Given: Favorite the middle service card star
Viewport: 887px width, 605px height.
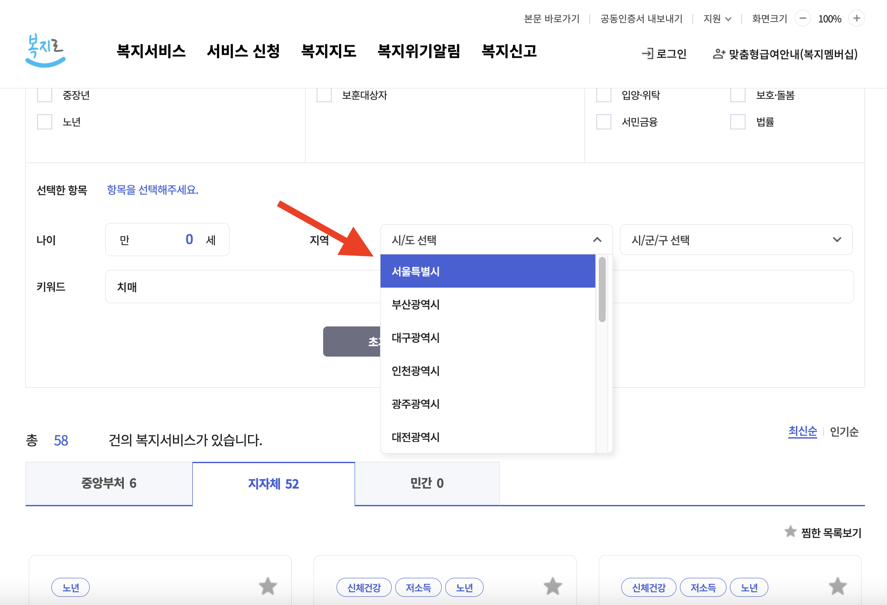Looking at the screenshot, I should [x=552, y=586].
